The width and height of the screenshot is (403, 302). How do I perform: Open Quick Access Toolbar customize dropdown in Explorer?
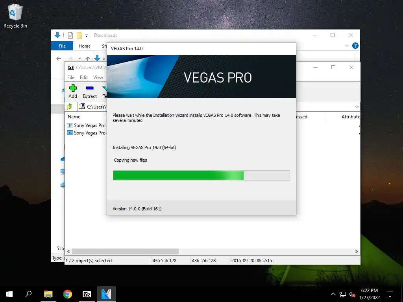point(86,35)
